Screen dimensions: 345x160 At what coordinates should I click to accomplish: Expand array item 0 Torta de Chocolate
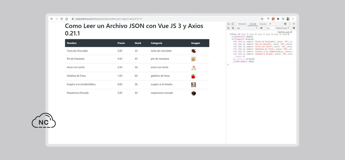tap(234, 42)
